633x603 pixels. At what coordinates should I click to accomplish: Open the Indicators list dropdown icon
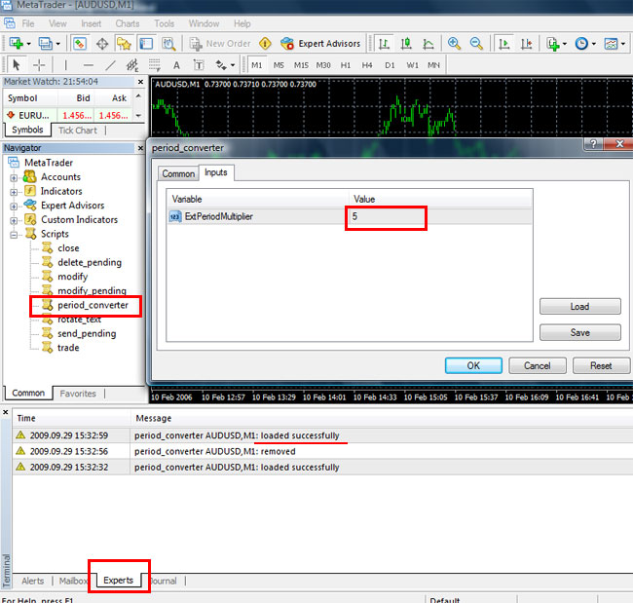point(556,43)
